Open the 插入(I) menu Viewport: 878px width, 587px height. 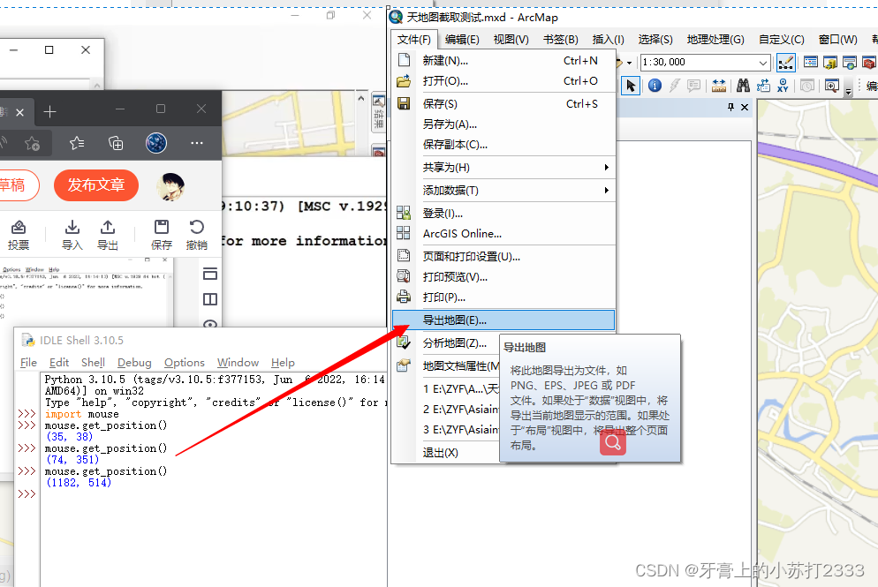[608, 39]
